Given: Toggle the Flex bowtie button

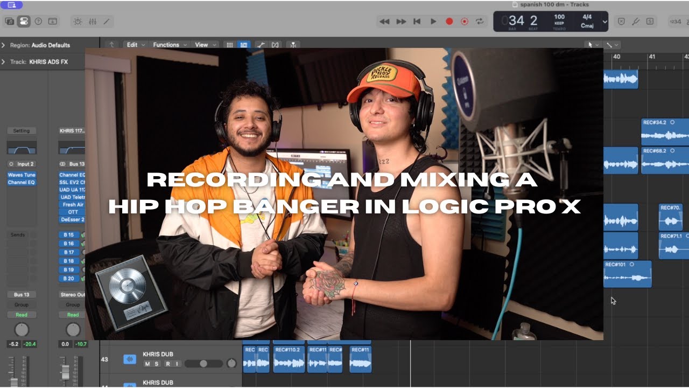Looking at the screenshot, I should point(275,45).
